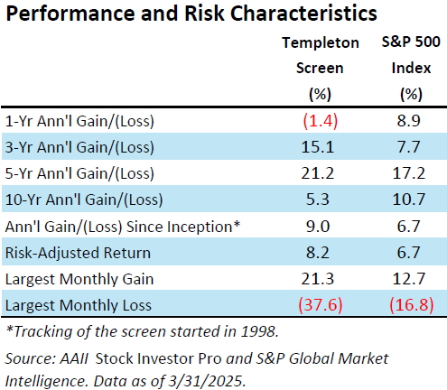Select the 21.3 largest monthly gain value
The height and width of the screenshot is (390, 447).
tap(318, 279)
